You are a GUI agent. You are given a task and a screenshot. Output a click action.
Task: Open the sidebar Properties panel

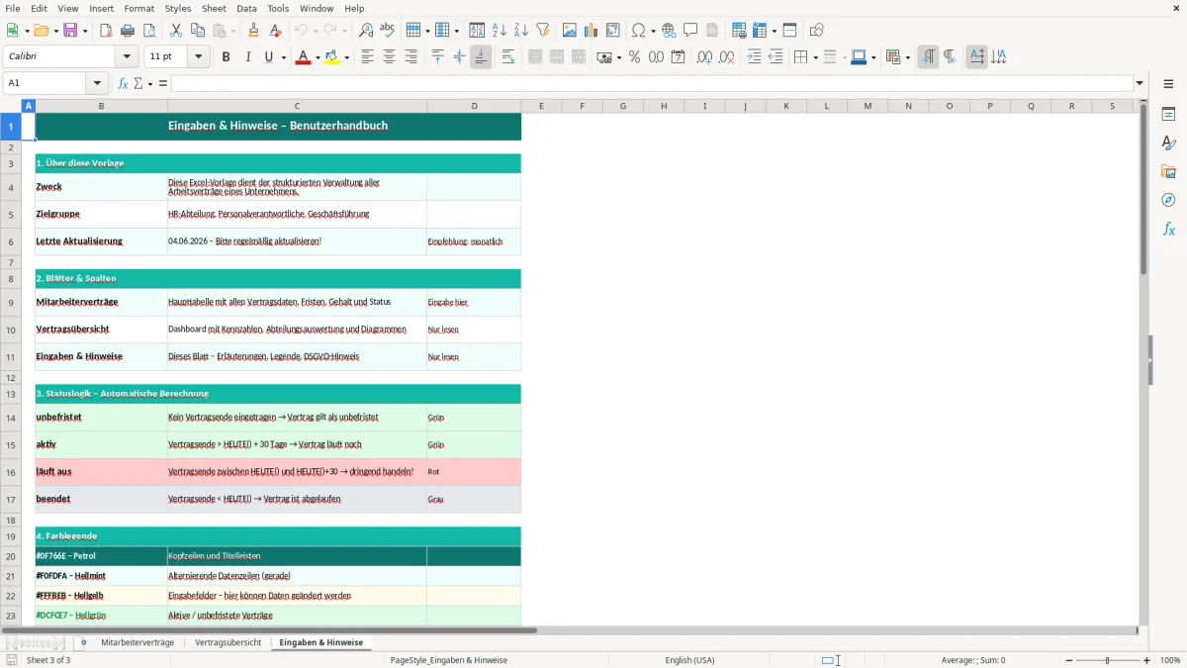click(x=1168, y=114)
